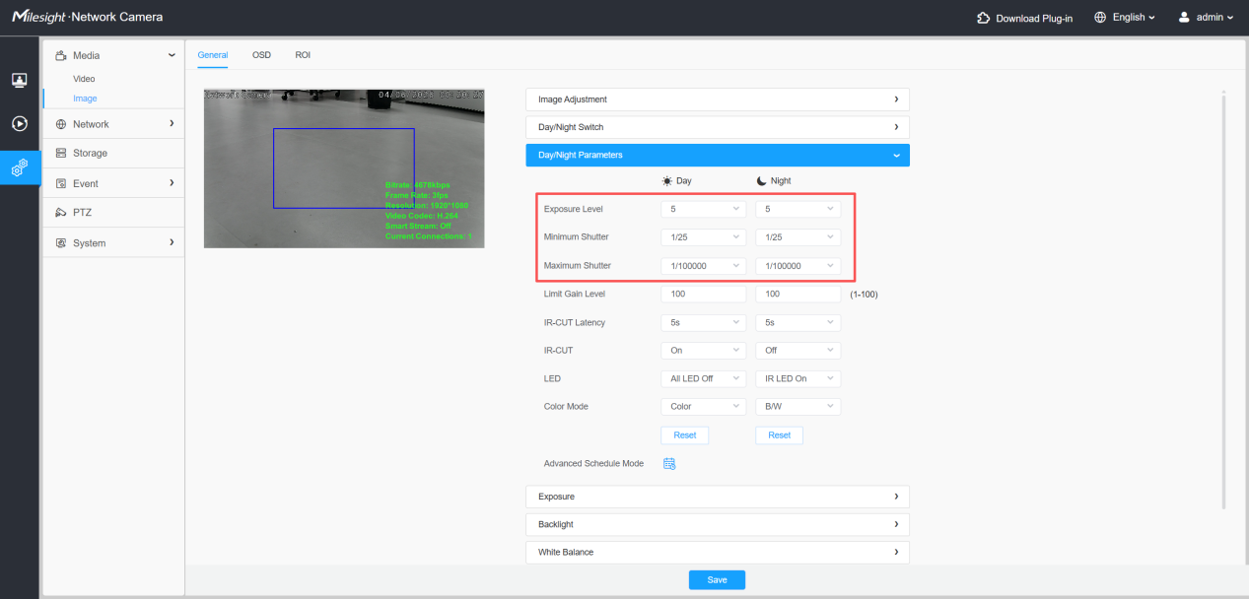Click the admin user avatar icon
Image resolution: width=1249 pixels, height=599 pixels.
(x=1184, y=18)
